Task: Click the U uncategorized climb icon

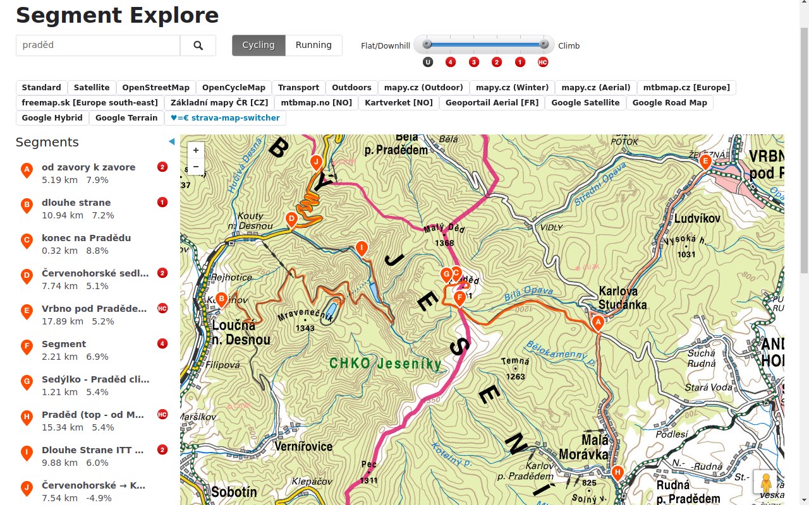Action: (x=428, y=62)
